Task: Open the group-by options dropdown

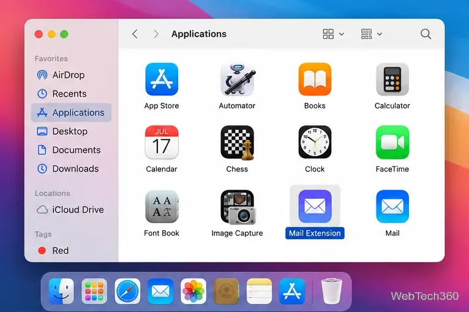Action: click(x=371, y=34)
